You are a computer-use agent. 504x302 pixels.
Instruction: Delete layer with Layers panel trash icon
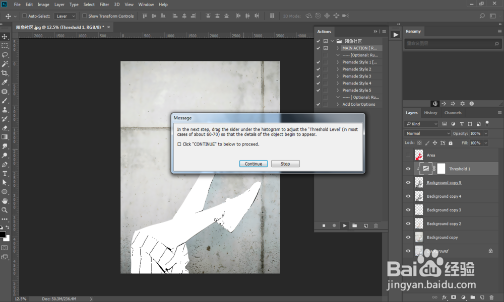pos(491,297)
